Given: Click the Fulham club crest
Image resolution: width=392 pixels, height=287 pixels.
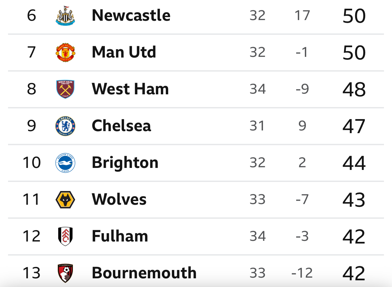Looking at the screenshot, I should (x=65, y=236).
